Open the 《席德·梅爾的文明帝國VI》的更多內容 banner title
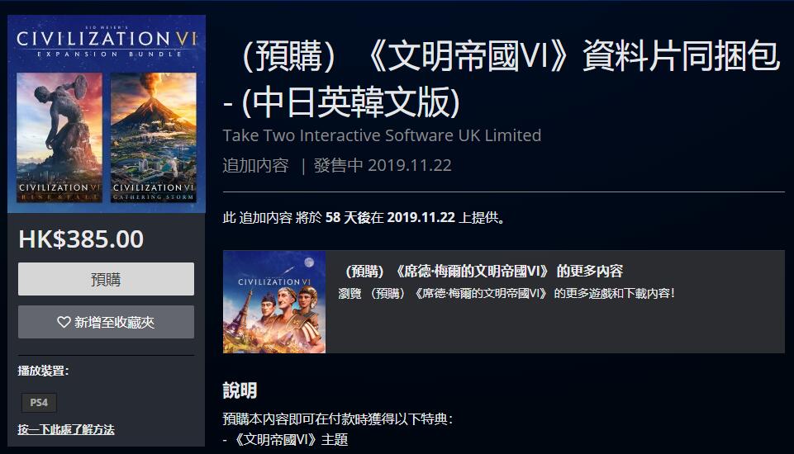This screenshot has height=454, width=794. click(484, 272)
